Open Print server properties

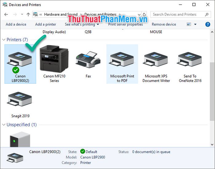click(125, 24)
